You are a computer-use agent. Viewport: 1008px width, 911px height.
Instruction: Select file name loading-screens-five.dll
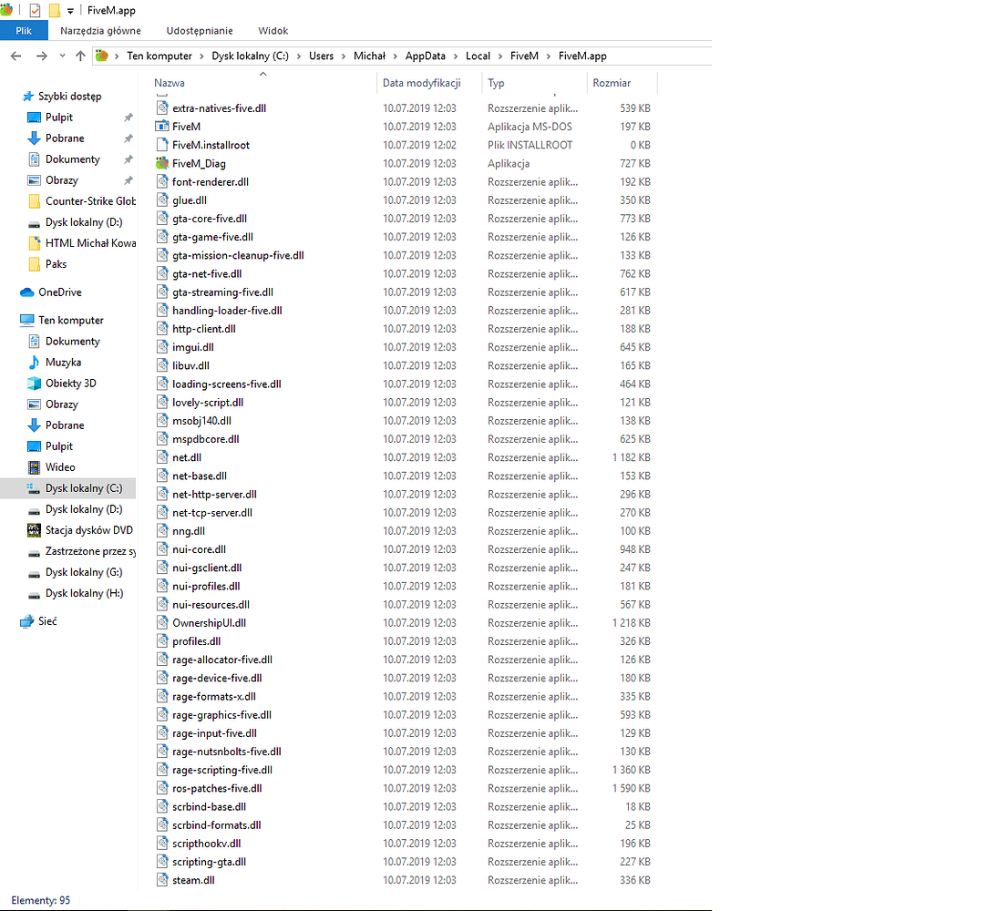[226, 384]
